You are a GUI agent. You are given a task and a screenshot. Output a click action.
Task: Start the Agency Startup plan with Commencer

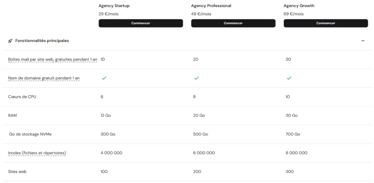141,23
